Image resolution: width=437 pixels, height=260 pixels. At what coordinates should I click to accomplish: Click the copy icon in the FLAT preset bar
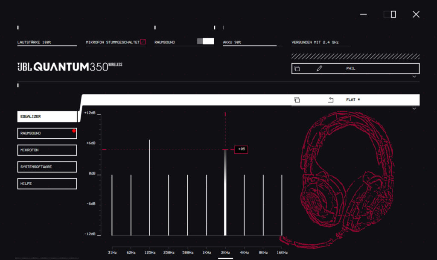[x=297, y=100]
